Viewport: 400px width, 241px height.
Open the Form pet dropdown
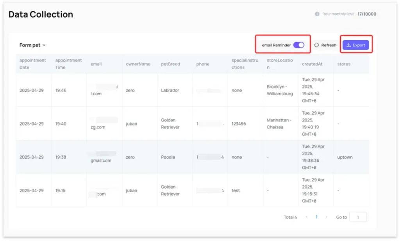(32, 45)
